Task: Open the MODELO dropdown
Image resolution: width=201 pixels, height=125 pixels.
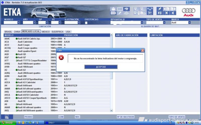Action: click(x=19, y=22)
